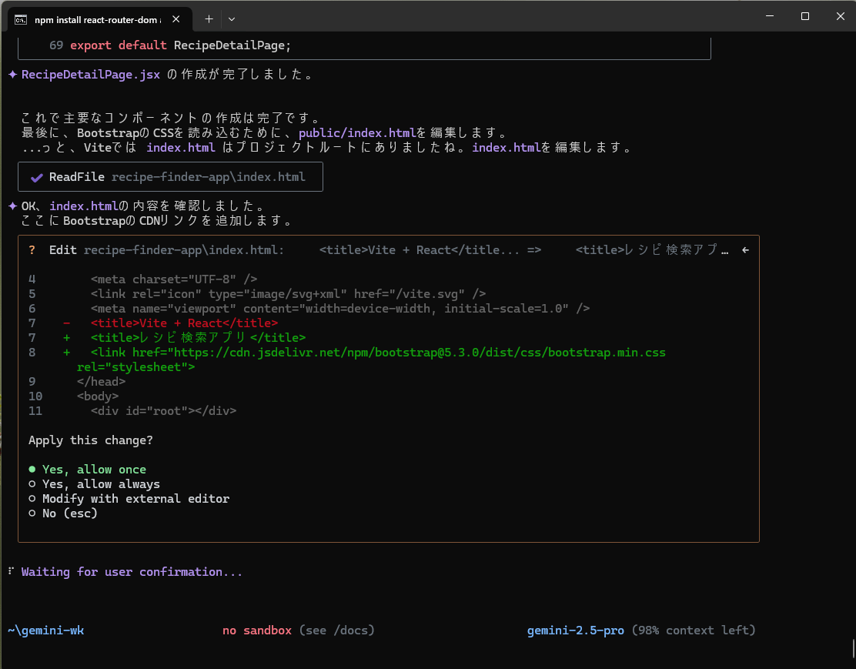Select the "Yes, allow once" option
The width and height of the screenshot is (856, 669).
(x=93, y=470)
